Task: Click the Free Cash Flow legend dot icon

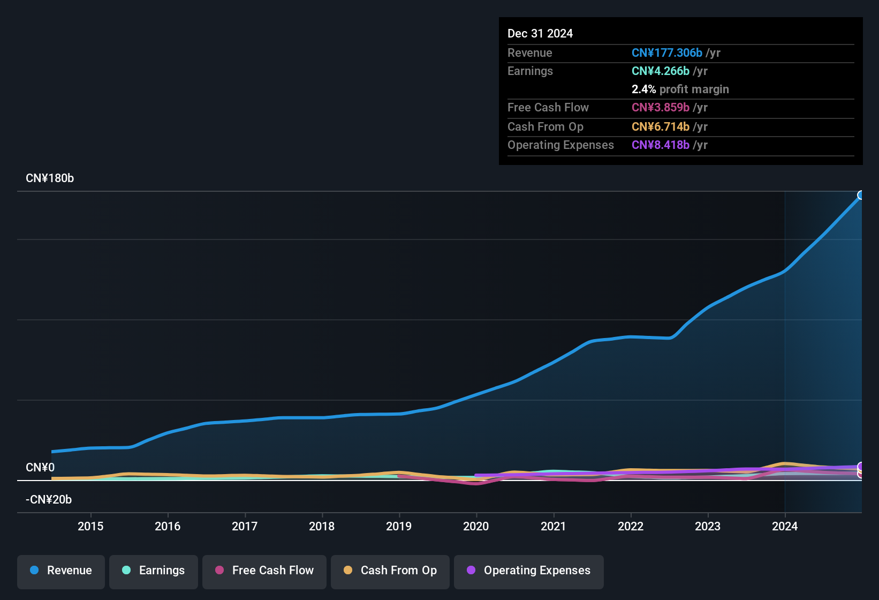Action: point(218,571)
